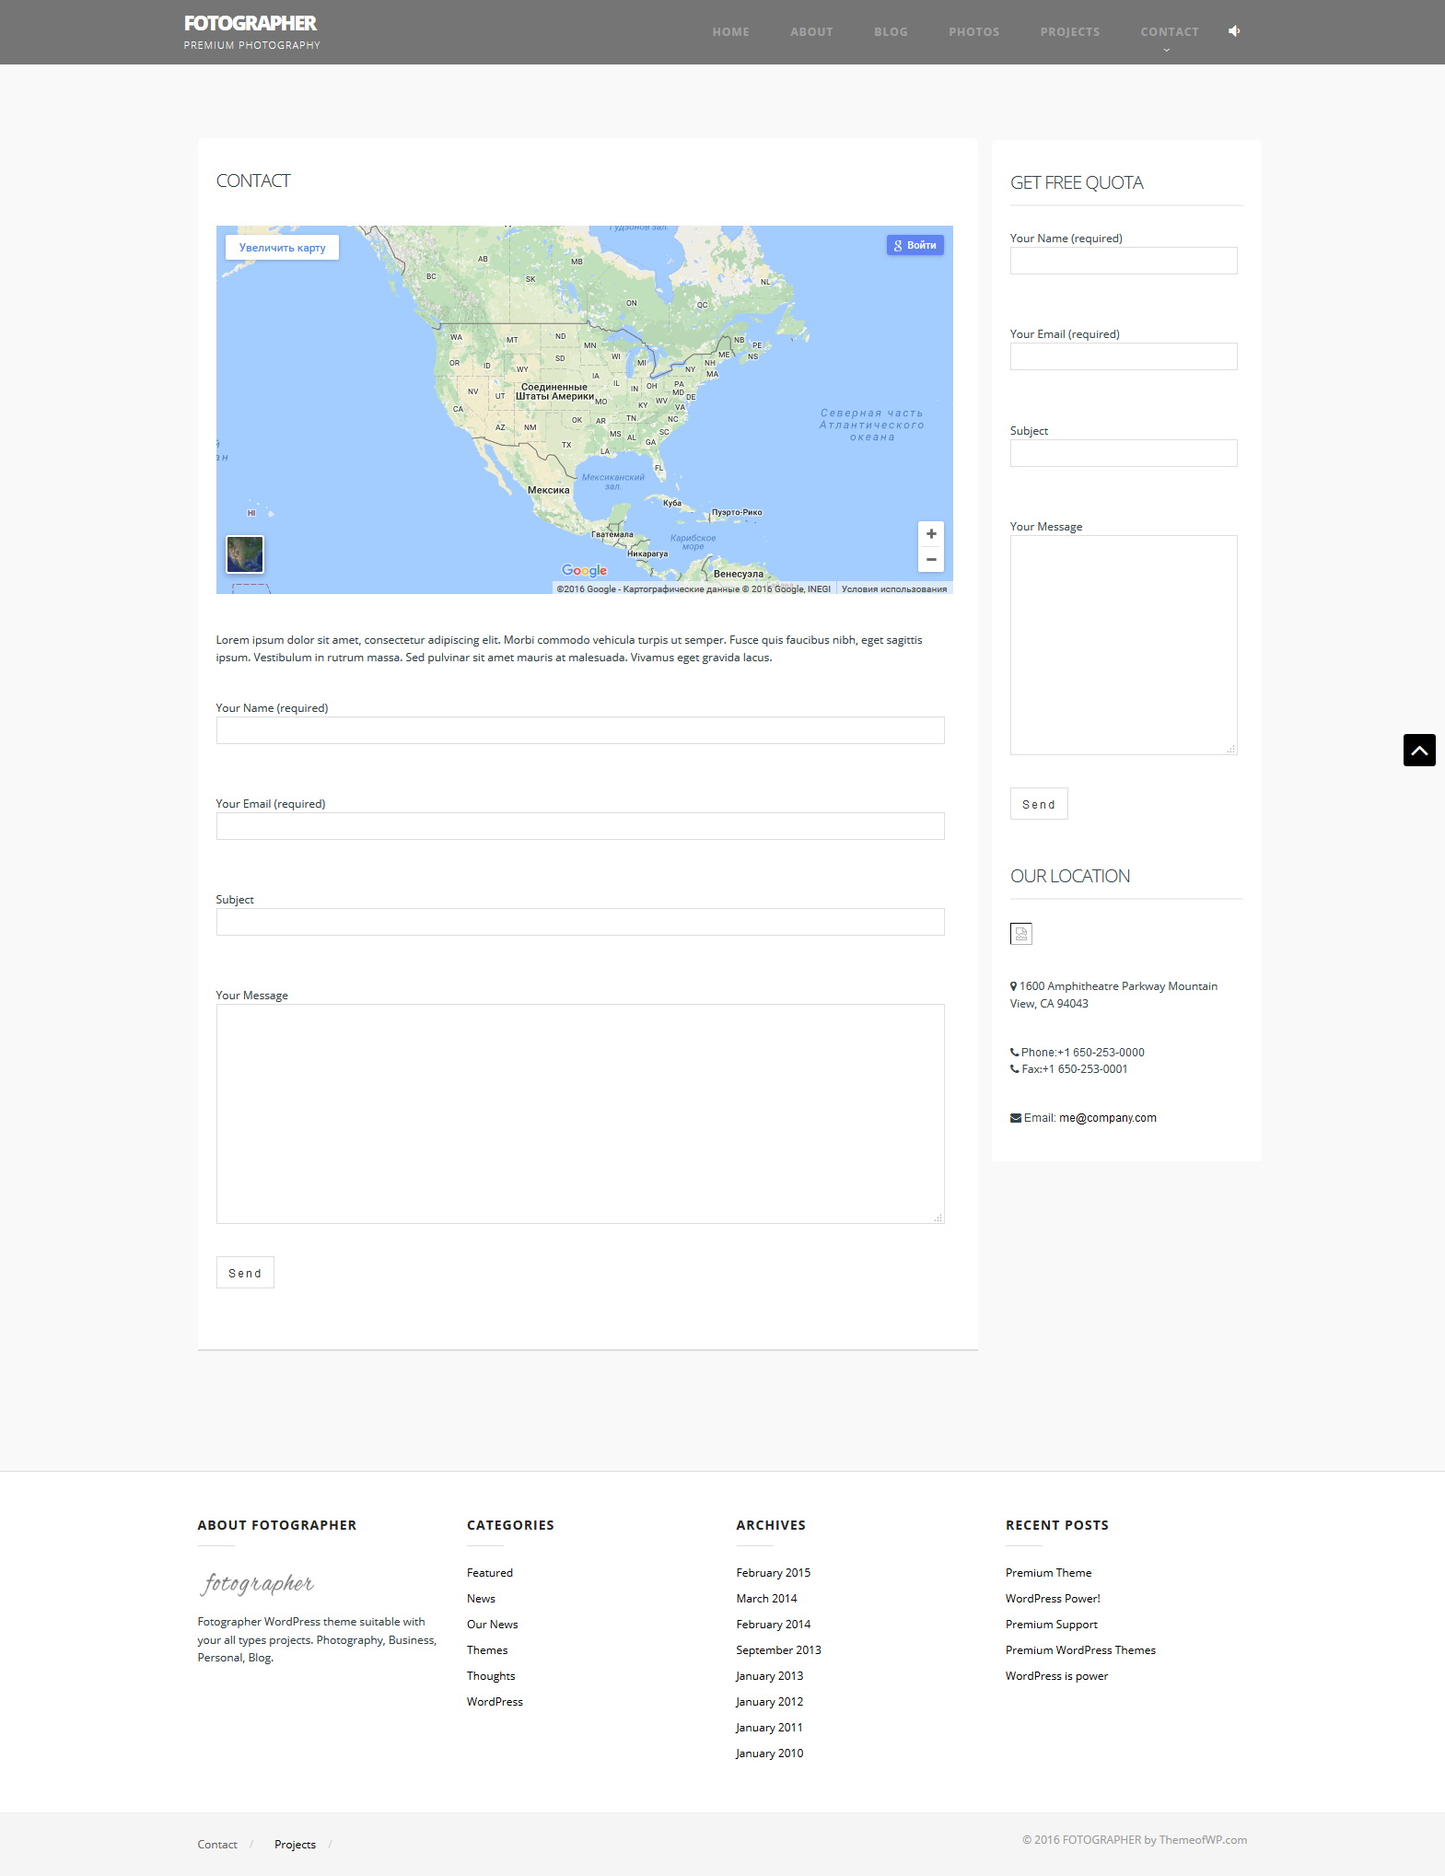Image resolution: width=1445 pixels, height=1876 pixels.
Task: Open the September 2013 archive
Action: (x=778, y=1650)
